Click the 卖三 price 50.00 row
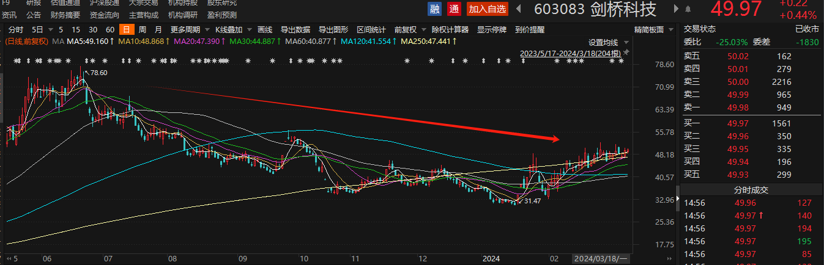The width and height of the screenshot is (824, 265). [752, 82]
